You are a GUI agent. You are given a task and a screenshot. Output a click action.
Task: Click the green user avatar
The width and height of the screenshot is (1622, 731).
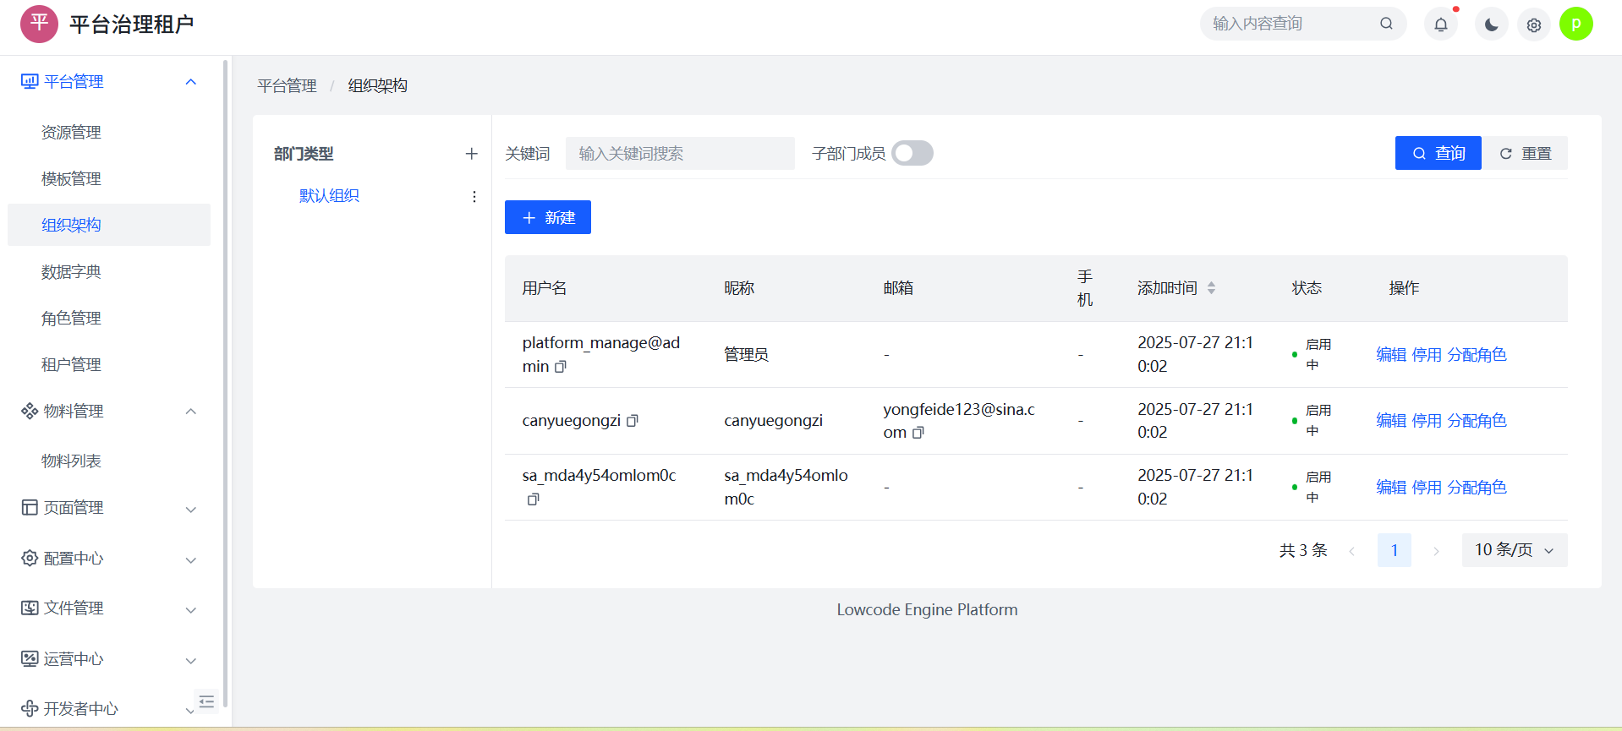tap(1575, 25)
